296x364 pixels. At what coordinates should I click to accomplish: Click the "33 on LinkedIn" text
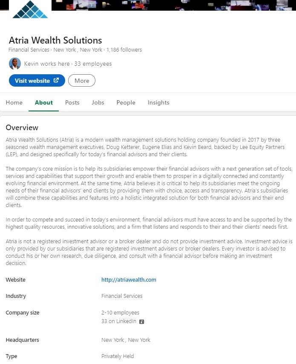pyautogui.click(x=119, y=321)
